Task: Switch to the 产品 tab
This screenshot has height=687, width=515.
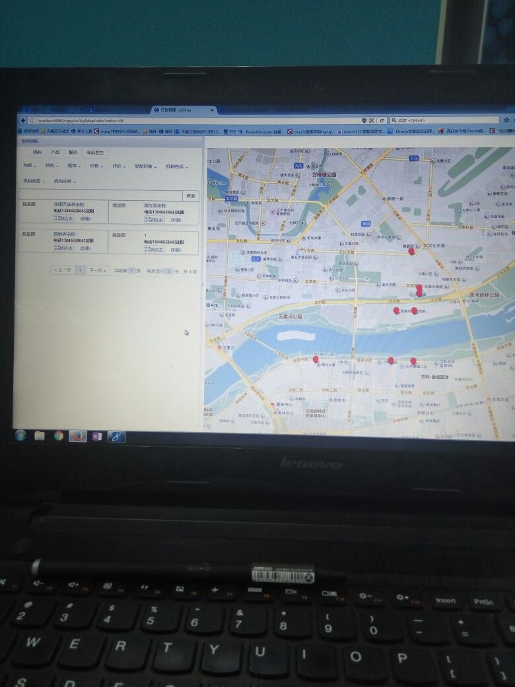Action: pyautogui.click(x=55, y=152)
